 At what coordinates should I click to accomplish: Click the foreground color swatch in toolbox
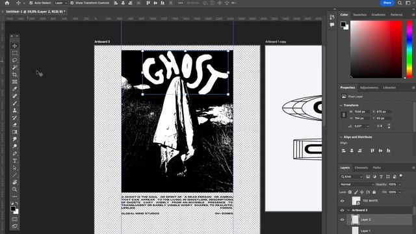pos(13,209)
